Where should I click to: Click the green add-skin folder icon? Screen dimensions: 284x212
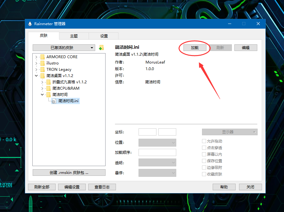pos(101,47)
